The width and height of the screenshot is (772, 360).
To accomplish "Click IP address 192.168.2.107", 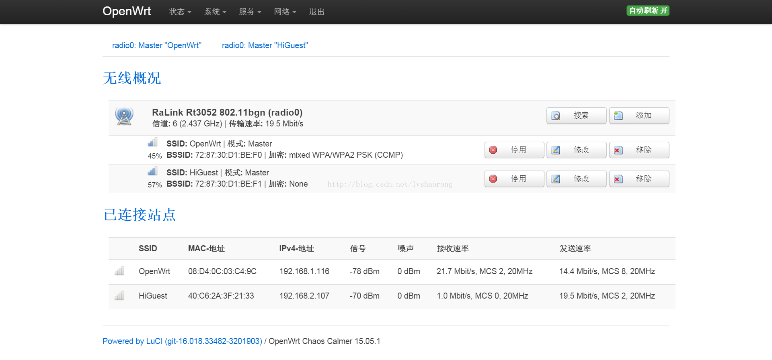I will pyautogui.click(x=304, y=296).
